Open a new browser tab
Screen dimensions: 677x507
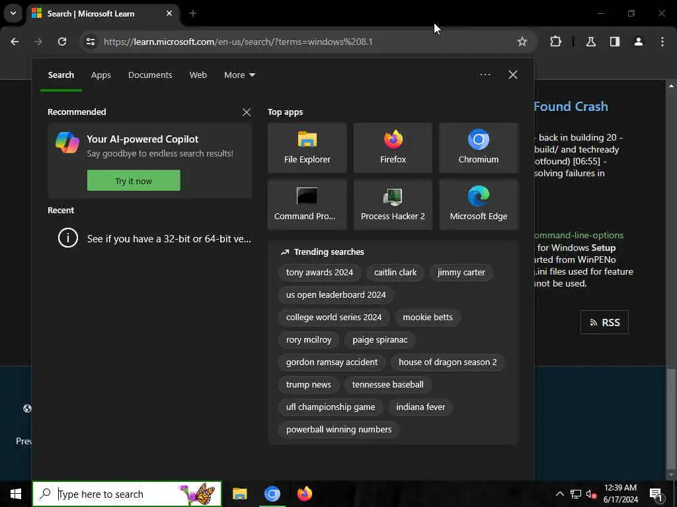(193, 14)
